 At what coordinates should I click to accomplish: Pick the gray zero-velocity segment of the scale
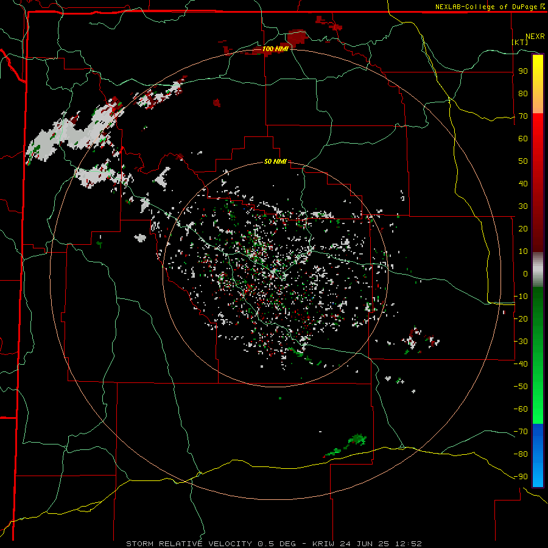[538, 270]
